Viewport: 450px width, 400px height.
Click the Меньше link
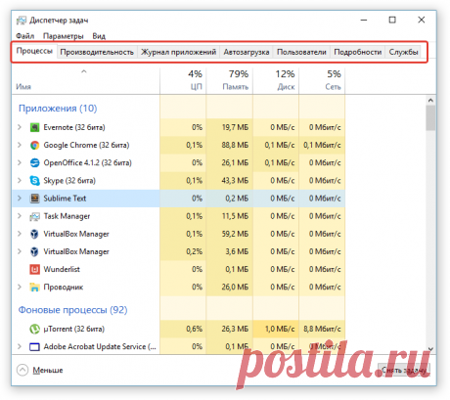coord(48,371)
